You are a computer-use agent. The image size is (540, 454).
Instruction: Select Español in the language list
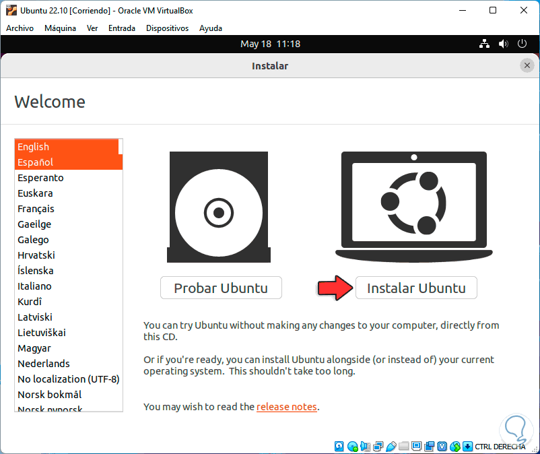tap(69, 162)
